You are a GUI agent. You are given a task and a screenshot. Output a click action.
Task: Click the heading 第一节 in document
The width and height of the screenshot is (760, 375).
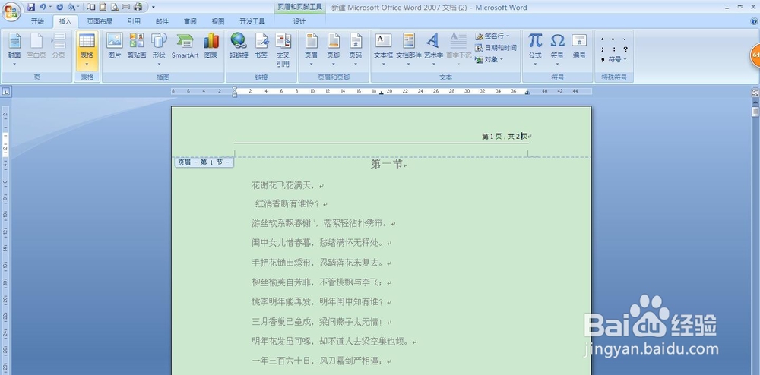[387, 165]
